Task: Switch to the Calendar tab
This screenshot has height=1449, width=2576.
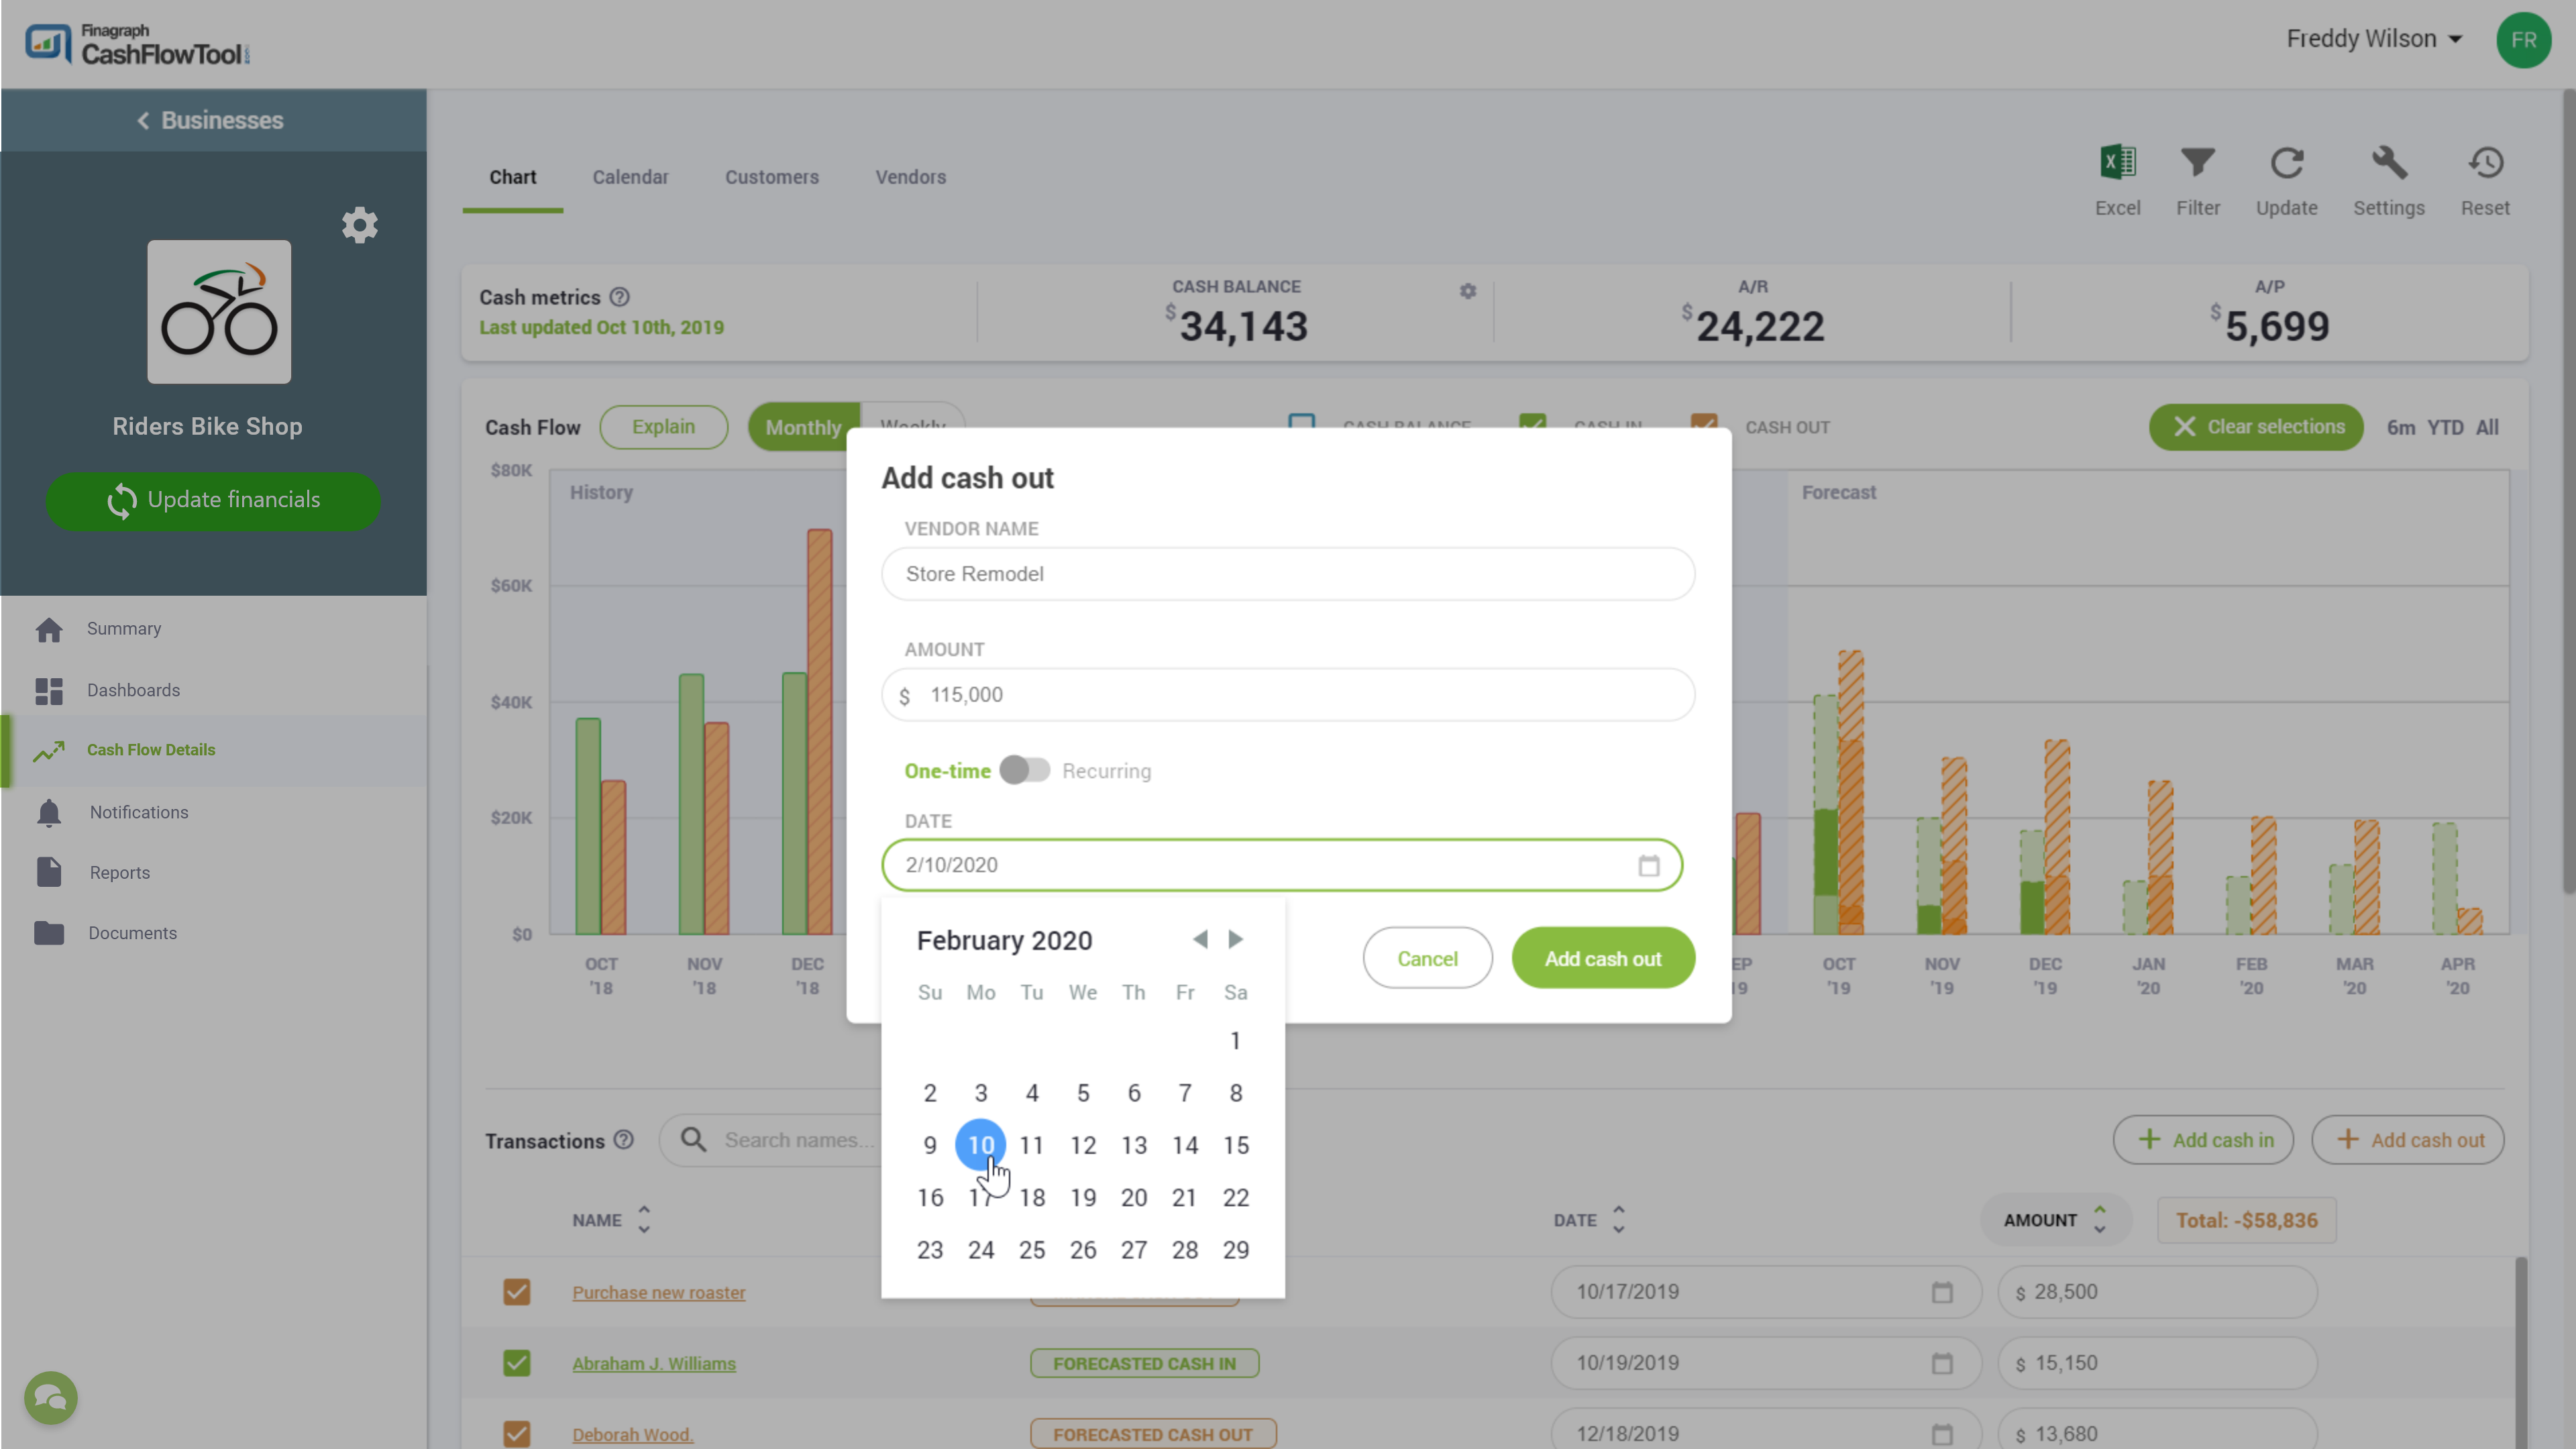Action: (x=630, y=177)
